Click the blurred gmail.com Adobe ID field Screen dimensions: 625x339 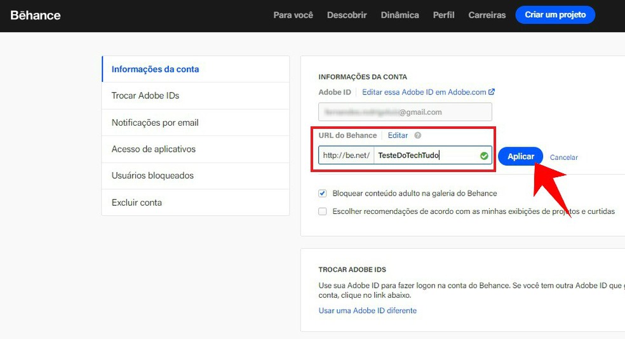tap(405, 112)
